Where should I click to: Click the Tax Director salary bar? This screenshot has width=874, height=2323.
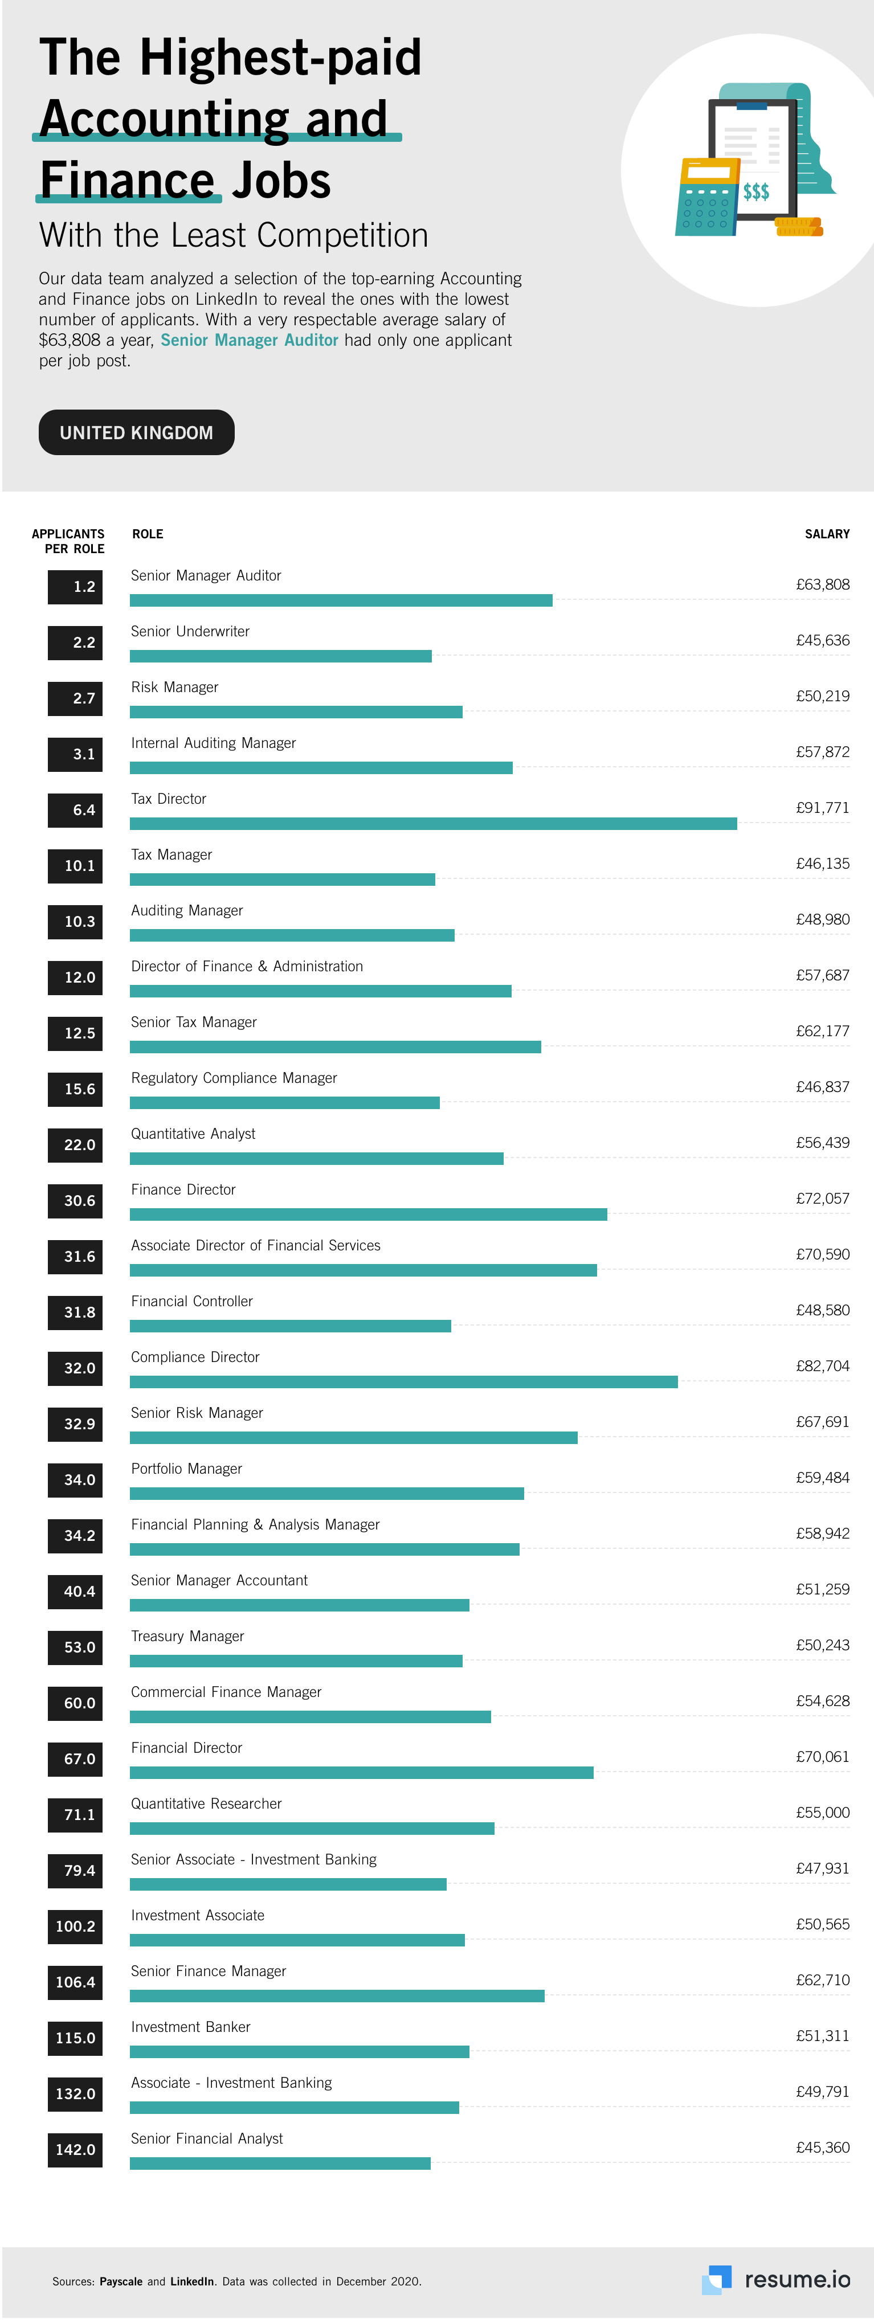pyautogui.click(x=433, y=823)
